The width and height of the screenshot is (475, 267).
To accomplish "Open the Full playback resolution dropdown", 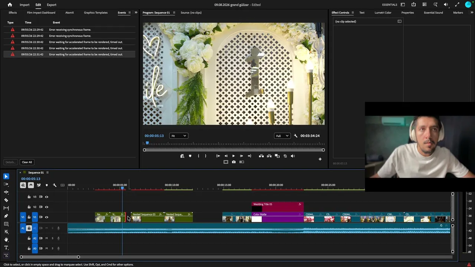I will point(282,136).
